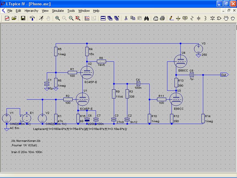Place a resistor from the toolbar
Image resolution: width=237 pixels, height=178 pixels.
pyautogui.click(x=192, y=18)
